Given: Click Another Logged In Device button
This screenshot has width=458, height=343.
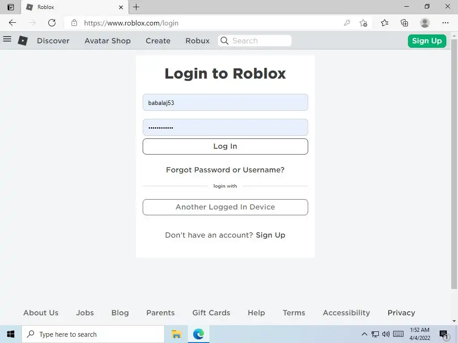Looking at the screenshot, I should 225,207.
